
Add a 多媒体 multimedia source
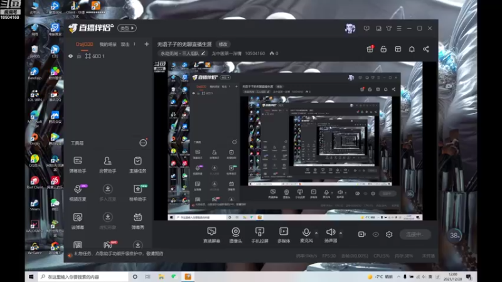(x=284, y=234)
